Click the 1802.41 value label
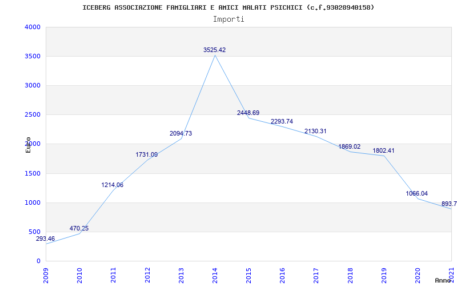 pyautogui.click(x=383, y=150)
